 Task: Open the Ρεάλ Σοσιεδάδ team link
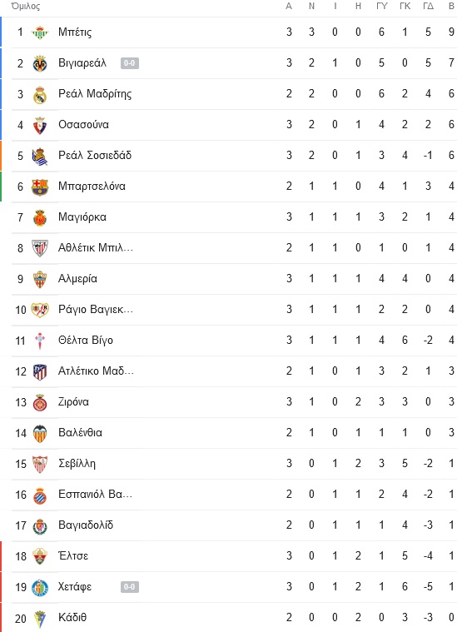pos(95,156)
